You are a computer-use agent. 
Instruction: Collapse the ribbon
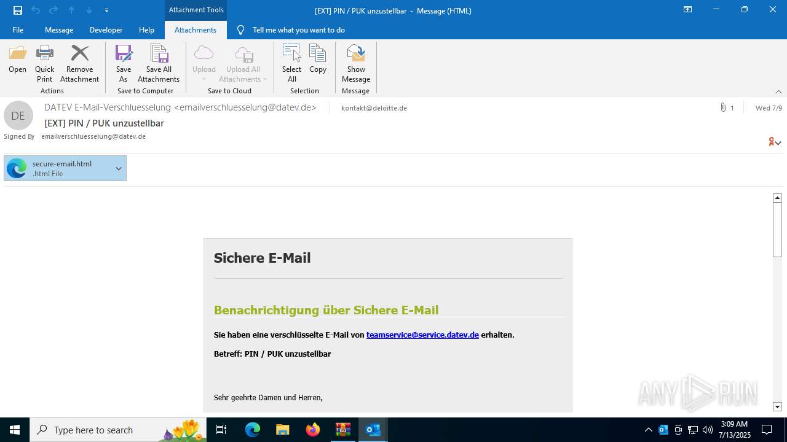point(778,91)
